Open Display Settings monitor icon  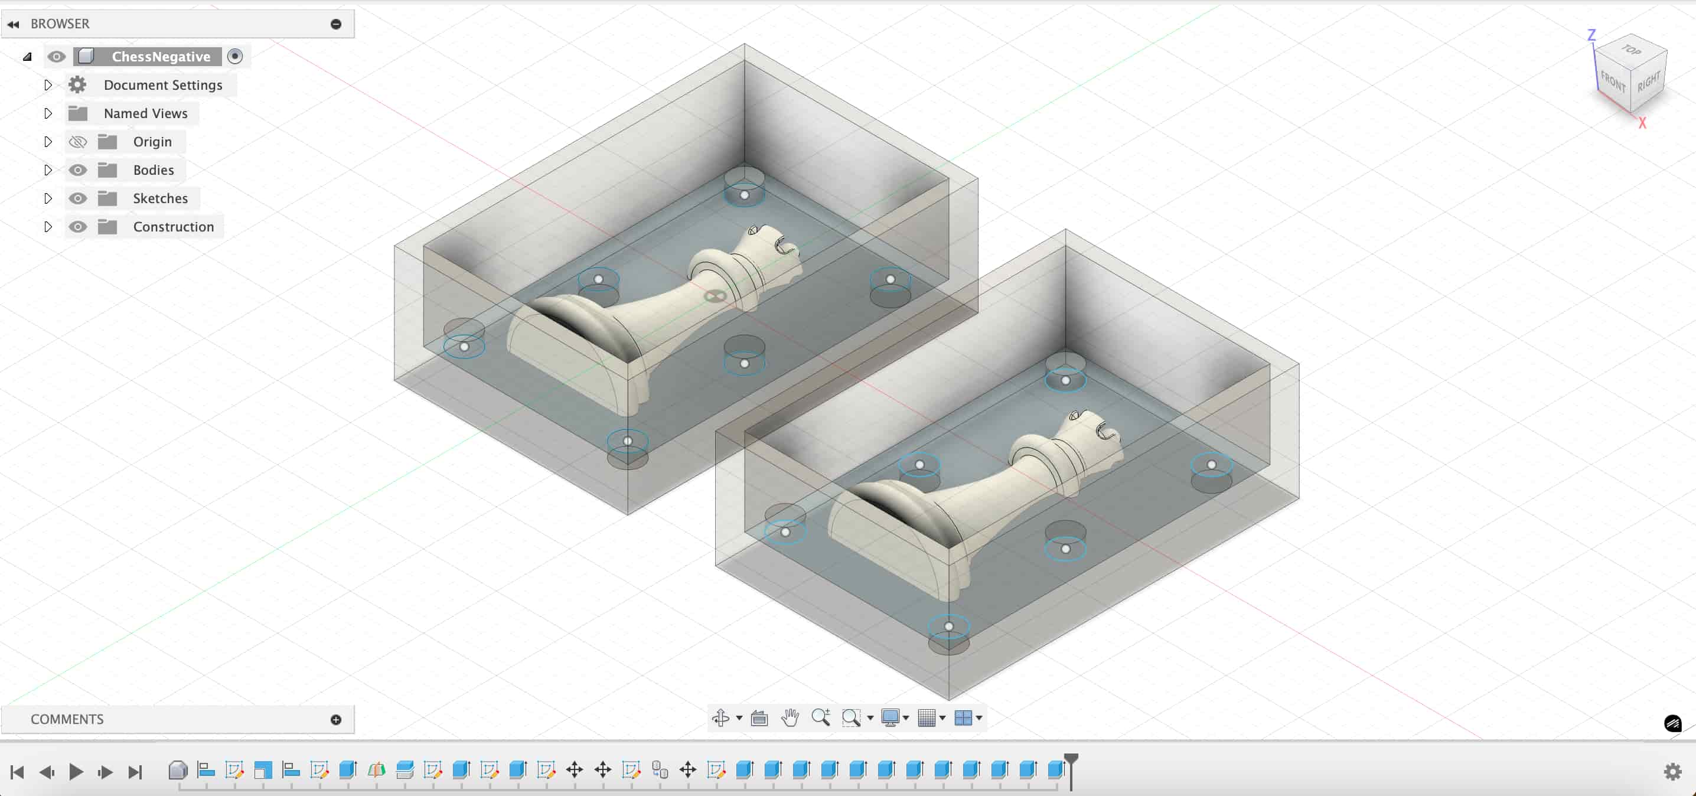click(x=890, y=717)
